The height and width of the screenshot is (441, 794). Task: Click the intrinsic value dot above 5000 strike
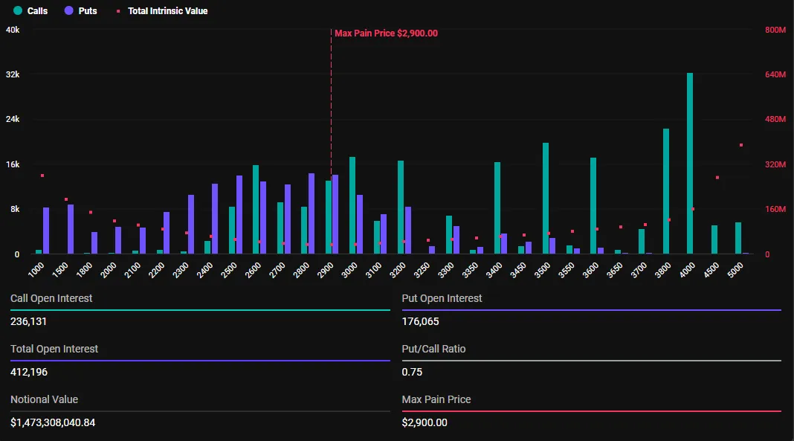click(x=740, y=145)
